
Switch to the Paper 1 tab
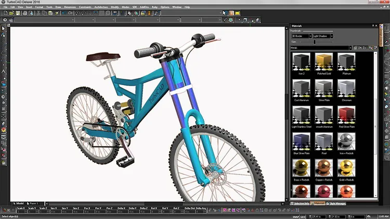pos(32,203)
